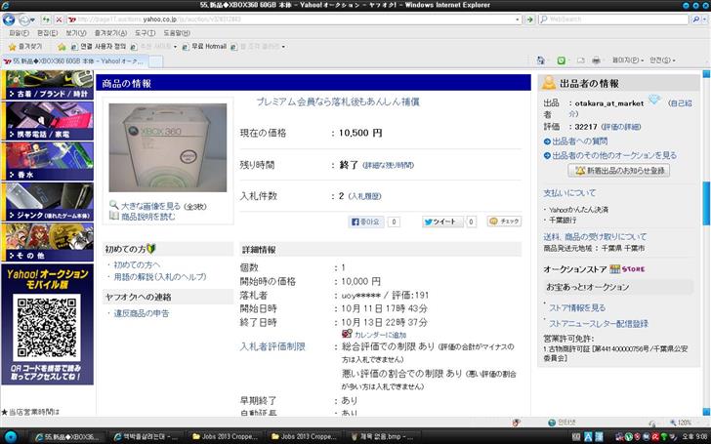Click the refresh page icon
The height and width of the screenshot is (444, 711).
point(46,20)
